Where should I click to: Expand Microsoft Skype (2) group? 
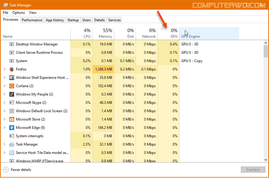(5, 102)
